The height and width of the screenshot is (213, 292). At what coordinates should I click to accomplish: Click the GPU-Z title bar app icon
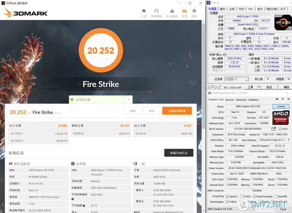(x=209, y=93)
